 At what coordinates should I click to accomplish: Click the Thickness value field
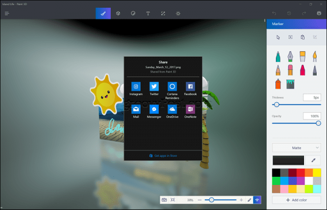[312, 98]
